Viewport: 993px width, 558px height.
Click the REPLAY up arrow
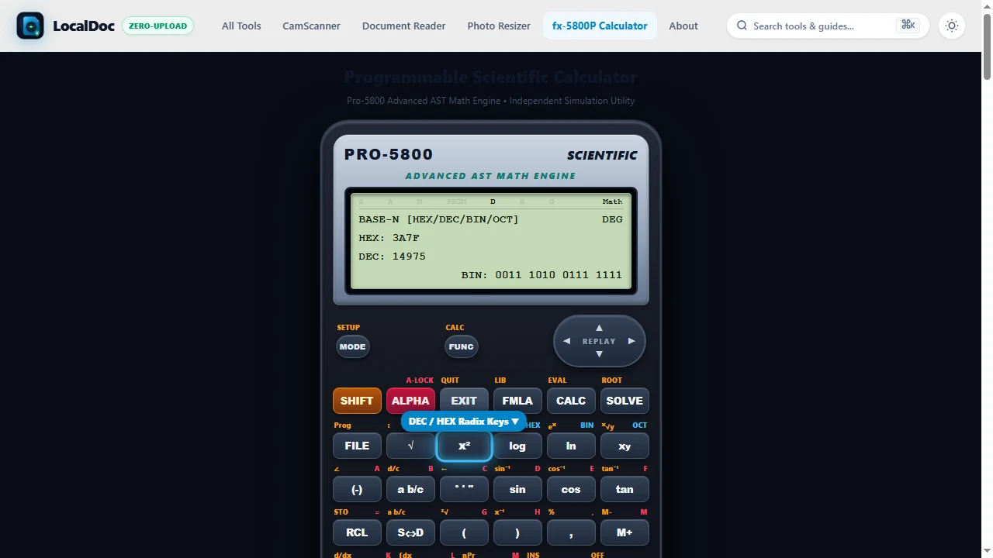coord(599,328)
